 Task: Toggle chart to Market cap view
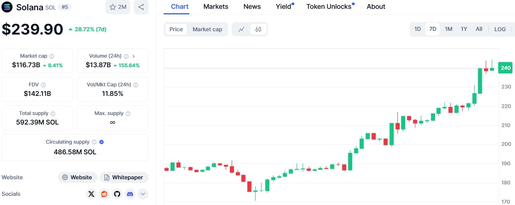coord(207,29)
